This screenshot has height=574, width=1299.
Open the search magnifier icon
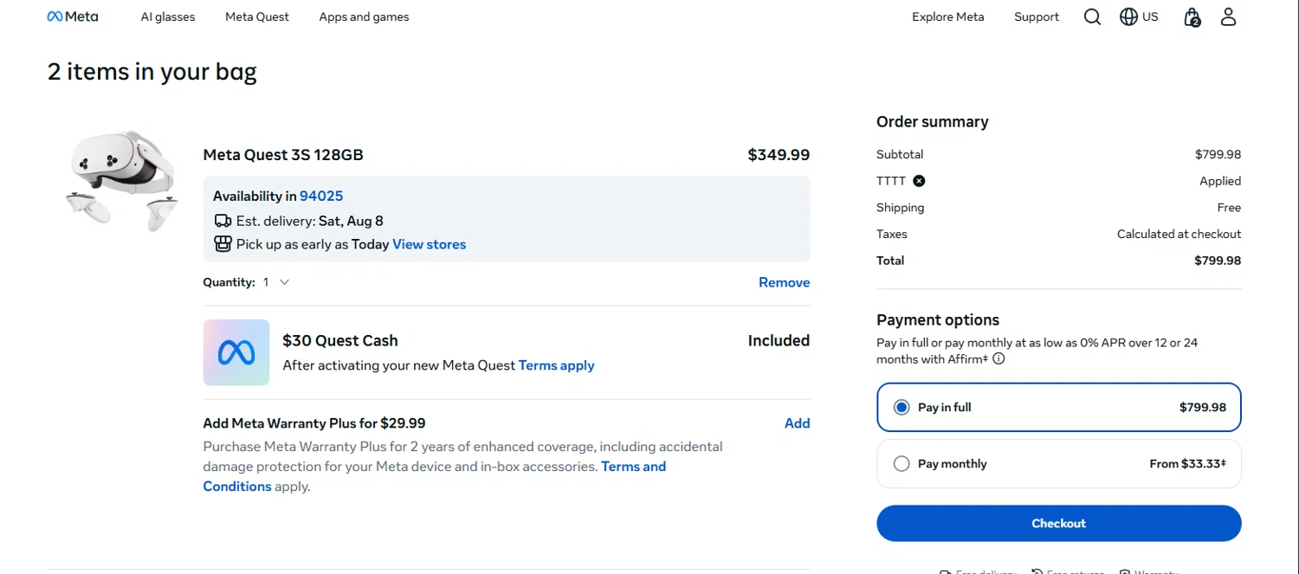pos(1092,16)
